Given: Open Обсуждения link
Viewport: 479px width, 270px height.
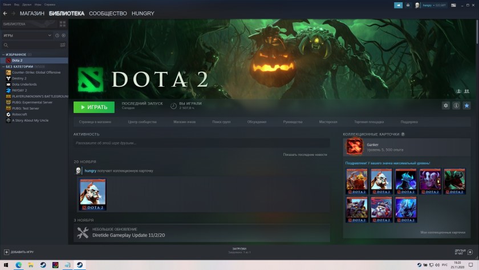Looking at the screenshot, I should (x=257, y=122).
